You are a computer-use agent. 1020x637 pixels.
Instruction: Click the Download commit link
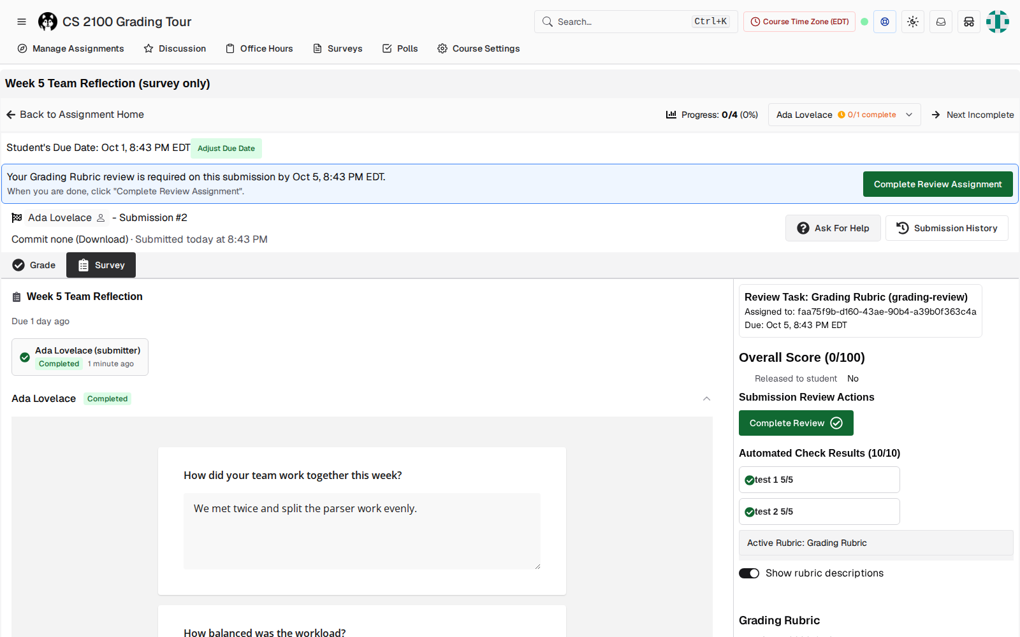[102, 240]
